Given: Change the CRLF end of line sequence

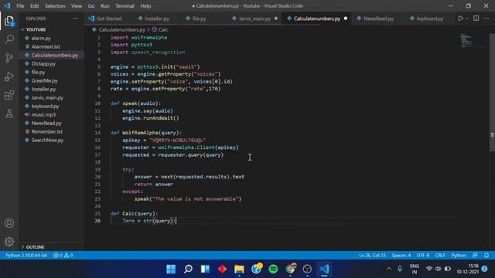Looking at the screenshot, I should (440, 256).
